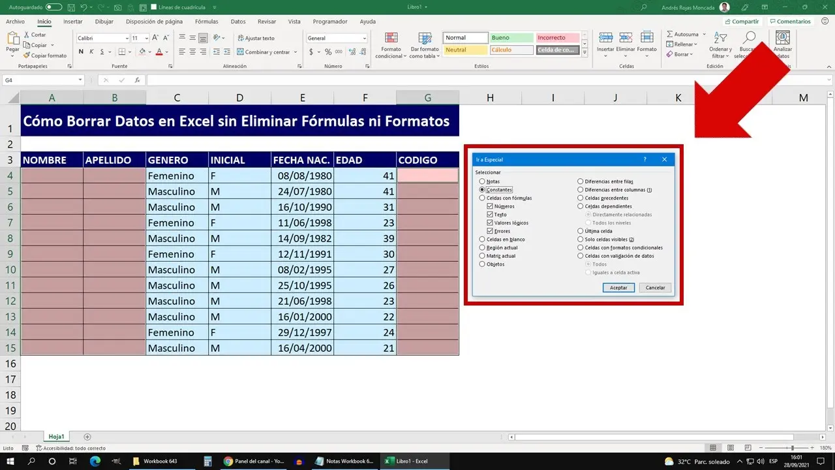Image resolution: width=835 pixels, height=470 pixels.
Task: Toggle the Autoguardado switch
Action: [53, 7]
